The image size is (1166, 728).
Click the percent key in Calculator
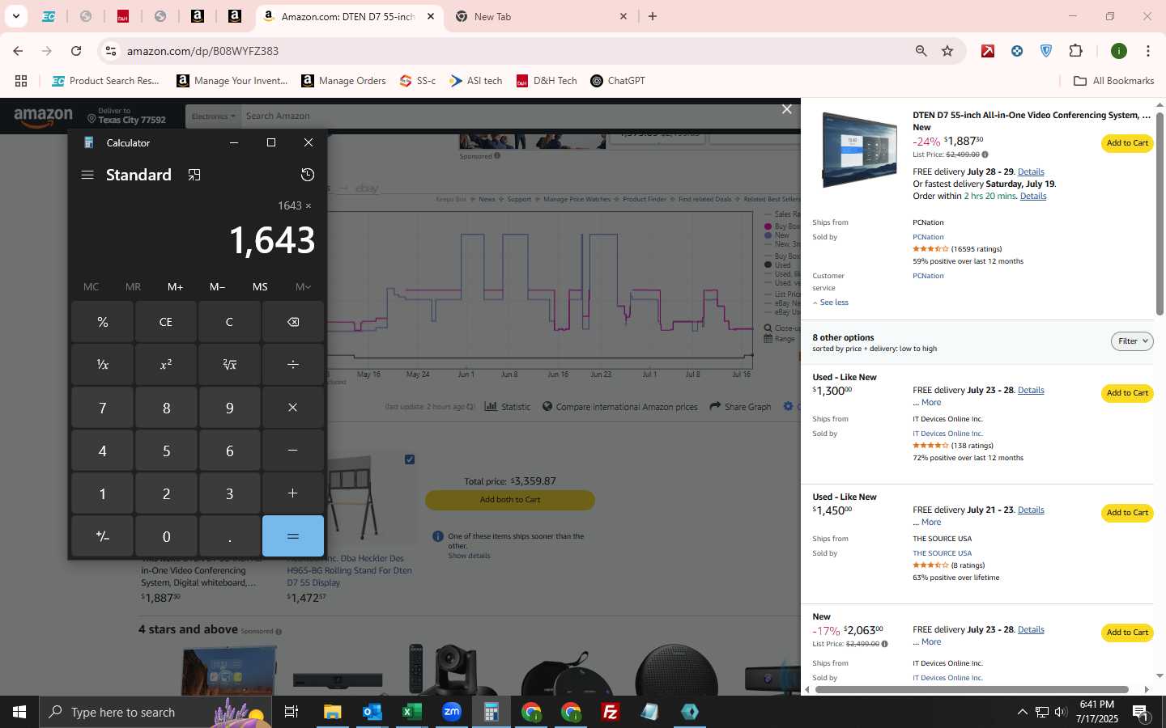coord(102,322)
